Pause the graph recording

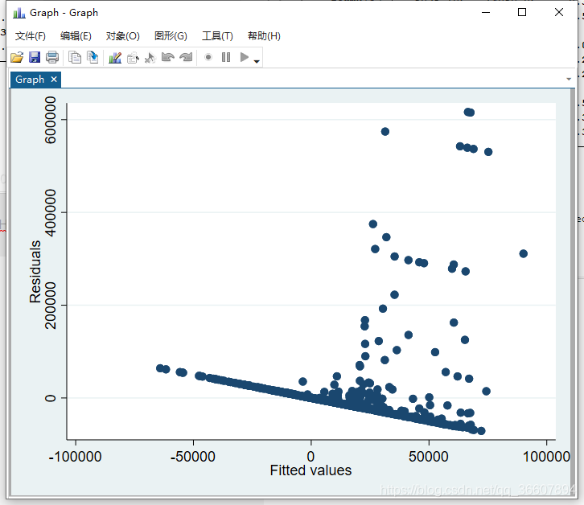pyautogui.click(x=226, y=57)
